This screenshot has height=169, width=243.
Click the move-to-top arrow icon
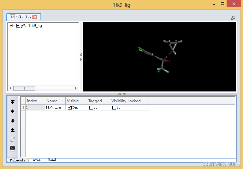coord(13,102)
